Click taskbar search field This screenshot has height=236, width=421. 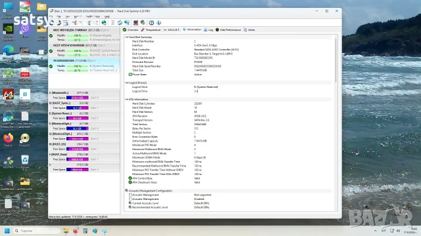(37, 231)
